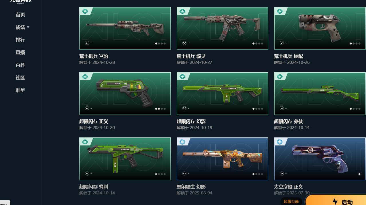Open the 直播 sidebar entry
The image size is (366, 205).
(20, 52)
